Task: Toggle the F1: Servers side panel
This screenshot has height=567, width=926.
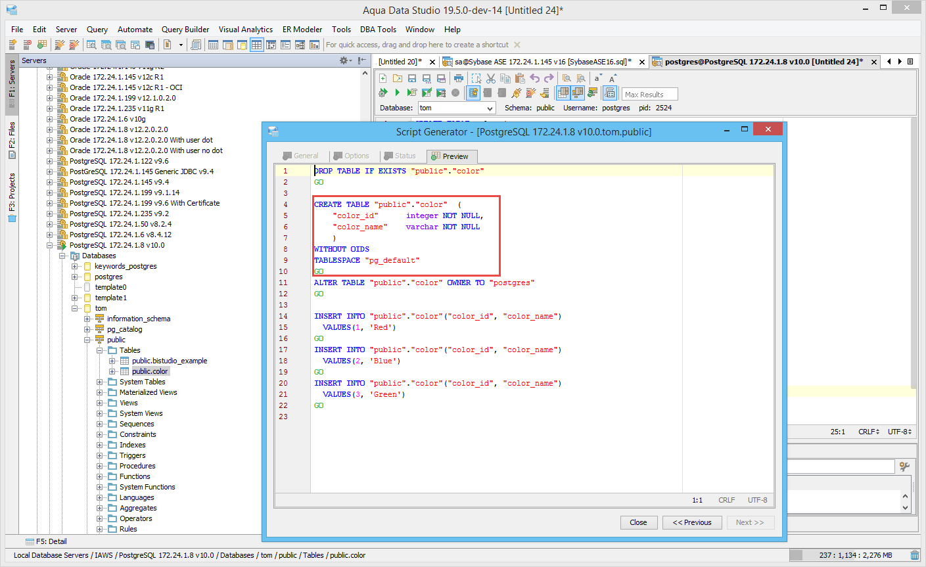Action: click(12, 83)
